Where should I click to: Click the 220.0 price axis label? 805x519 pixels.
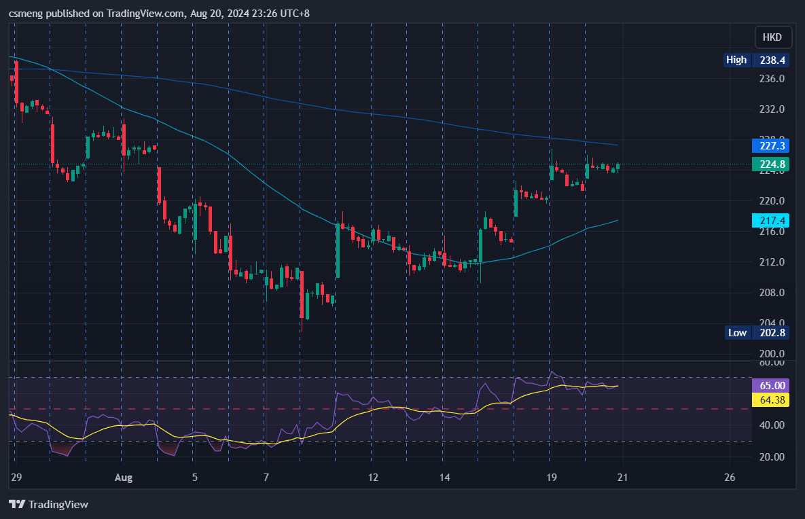(x=772, y=200)
